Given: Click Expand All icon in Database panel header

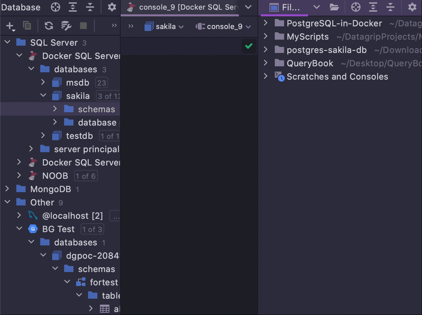Looking at the screenshot, I should pyautogui.click(x=73, y=7).
